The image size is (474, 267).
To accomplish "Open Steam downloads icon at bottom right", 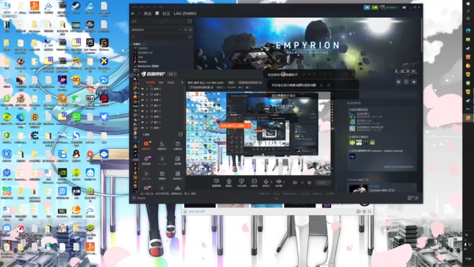I will click(x=417, y=198).
